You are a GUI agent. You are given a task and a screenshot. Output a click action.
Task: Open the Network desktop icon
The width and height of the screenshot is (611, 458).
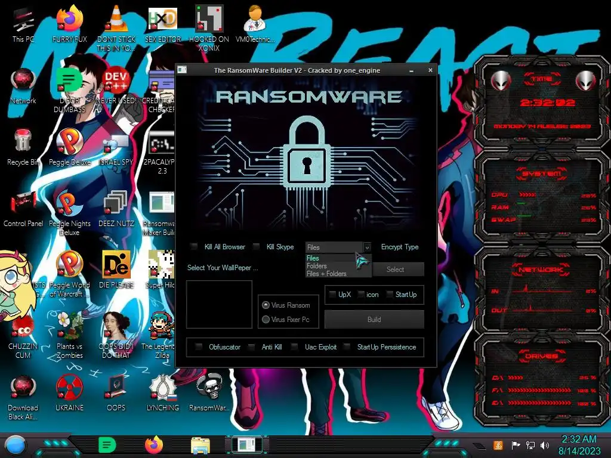point(23,86)
